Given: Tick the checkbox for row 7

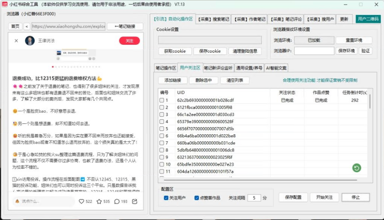Looking at the screenshot, I should 161,143.
